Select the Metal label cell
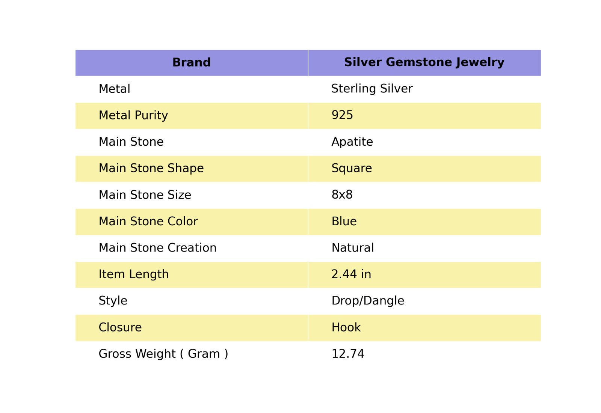 [192, 89]
